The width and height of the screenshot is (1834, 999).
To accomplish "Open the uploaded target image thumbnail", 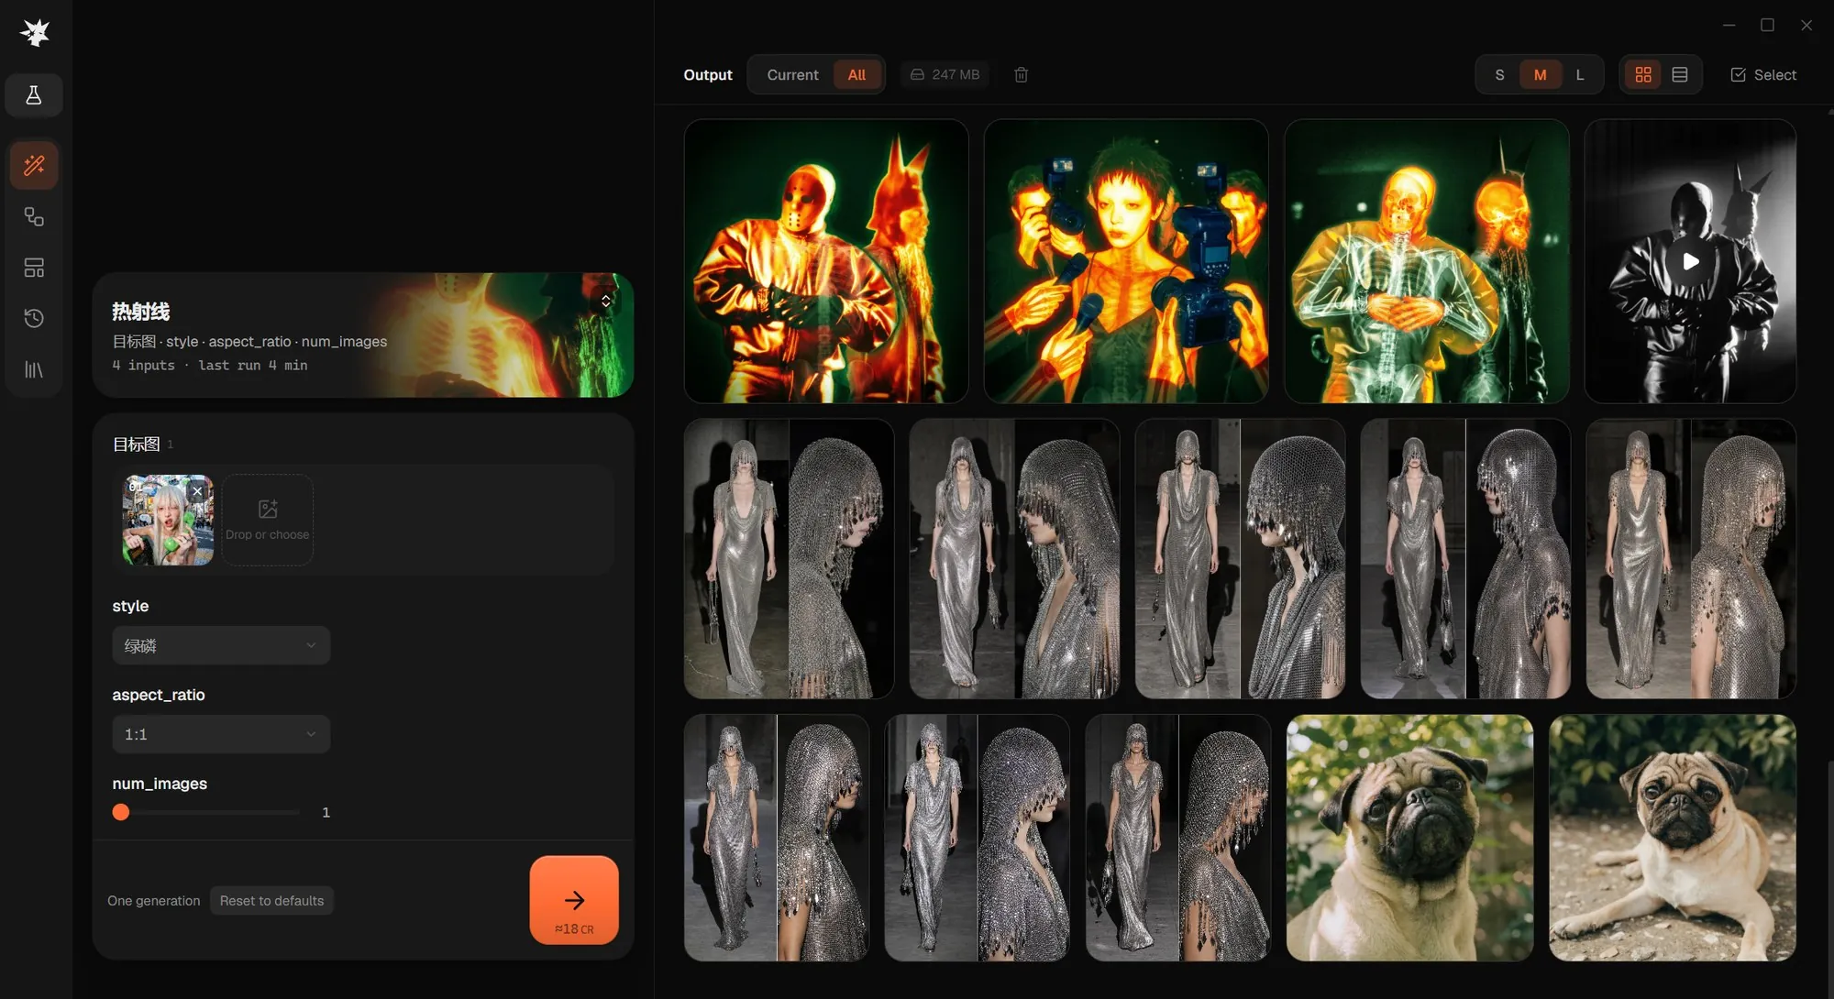I will (168, 520).
